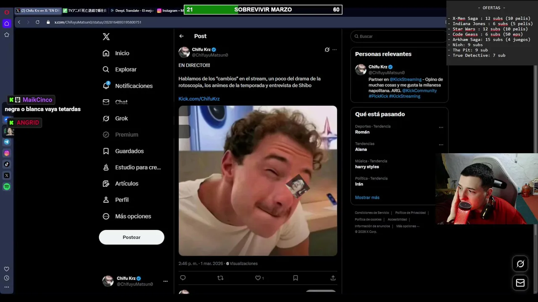Open Telegram in the Opera sidebar

click(x=7, y=142)
